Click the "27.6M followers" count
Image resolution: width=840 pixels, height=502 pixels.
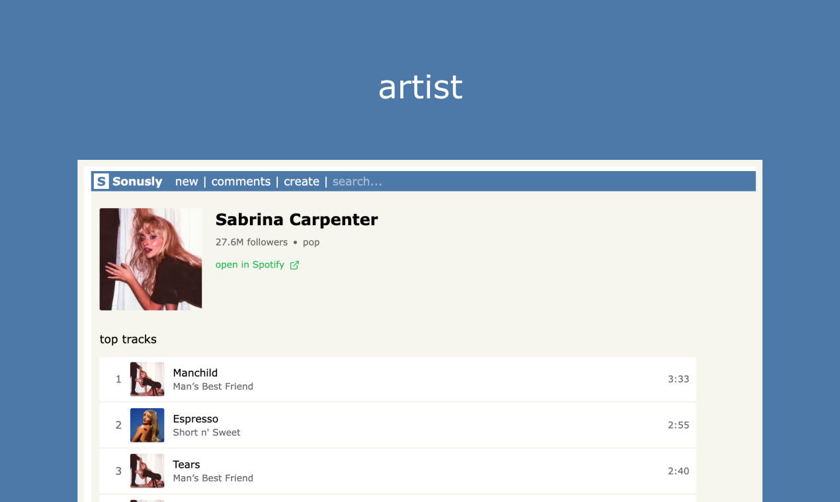click(x=251, y=242)
